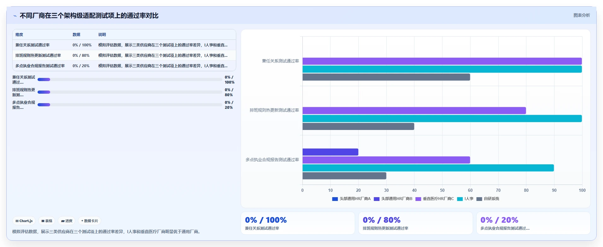Click the 多点执业合规报告测试通过率 y-axis label
603x247 pixels.
(272, 160)
